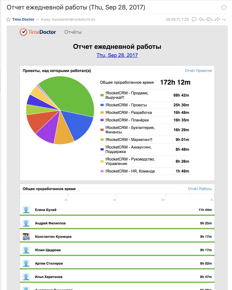Click the purple Планёрки legend swatch
The image size is (232, 290).
click(102, 120)
